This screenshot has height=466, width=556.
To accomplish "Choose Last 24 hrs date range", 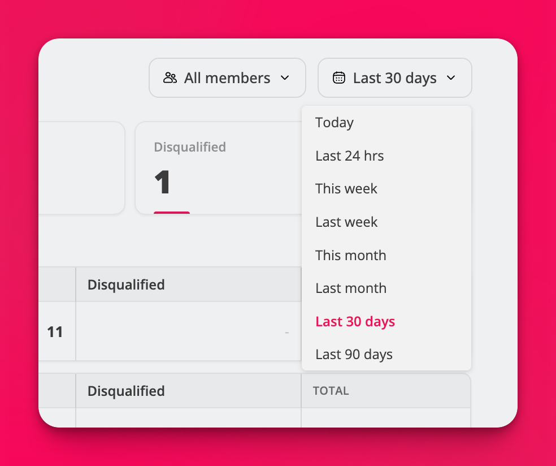I will click(x=350, y=156).
